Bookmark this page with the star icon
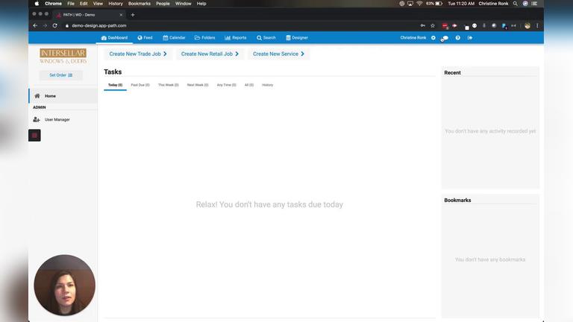 tap(433, 25)
